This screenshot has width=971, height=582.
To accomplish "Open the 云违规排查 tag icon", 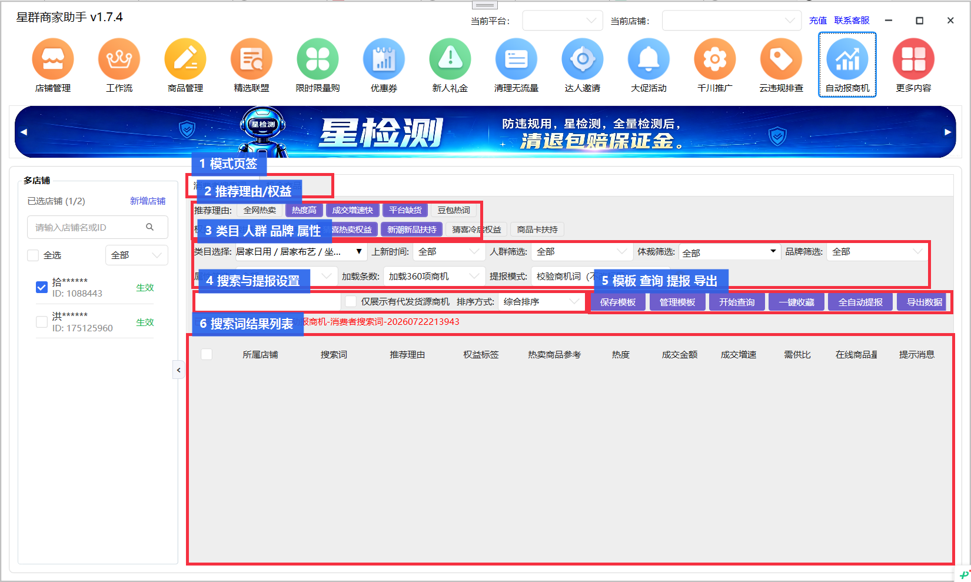I will 781,59.
